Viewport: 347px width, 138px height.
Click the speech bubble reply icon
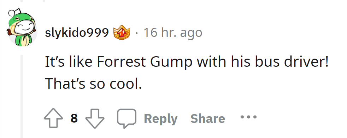tap(126, 119)
